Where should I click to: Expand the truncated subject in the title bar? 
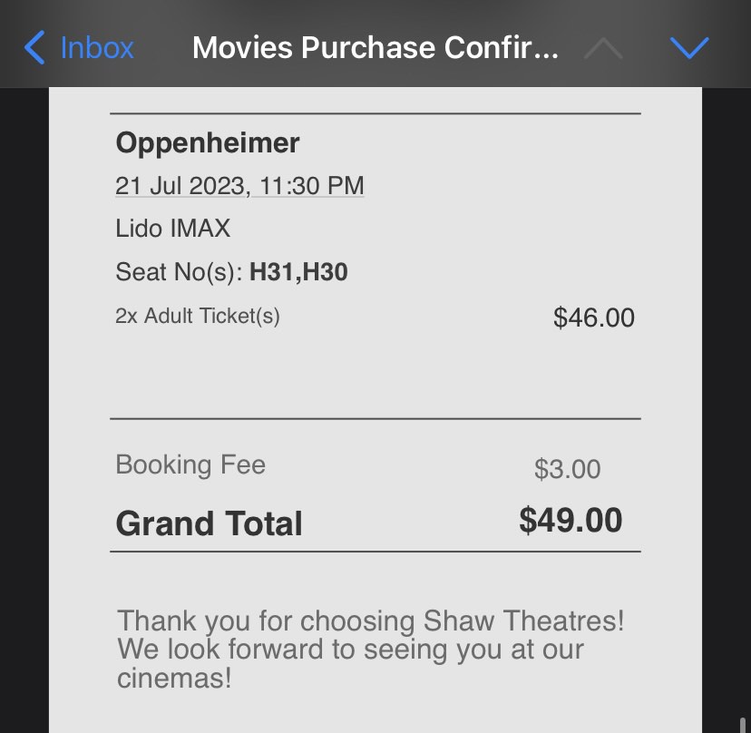tap(375, 47)
